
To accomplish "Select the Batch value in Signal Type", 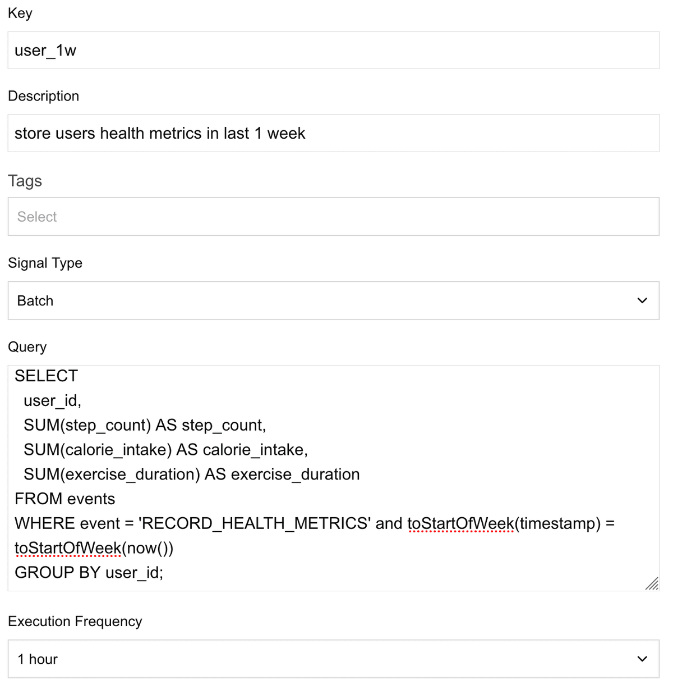I will [x=34, y=300].
